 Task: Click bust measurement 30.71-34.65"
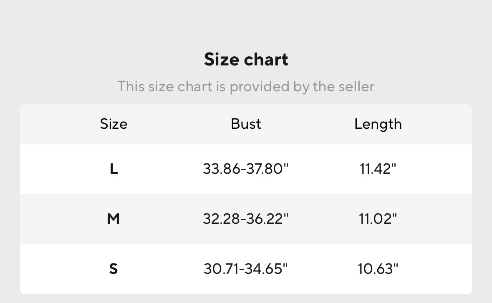246,268
